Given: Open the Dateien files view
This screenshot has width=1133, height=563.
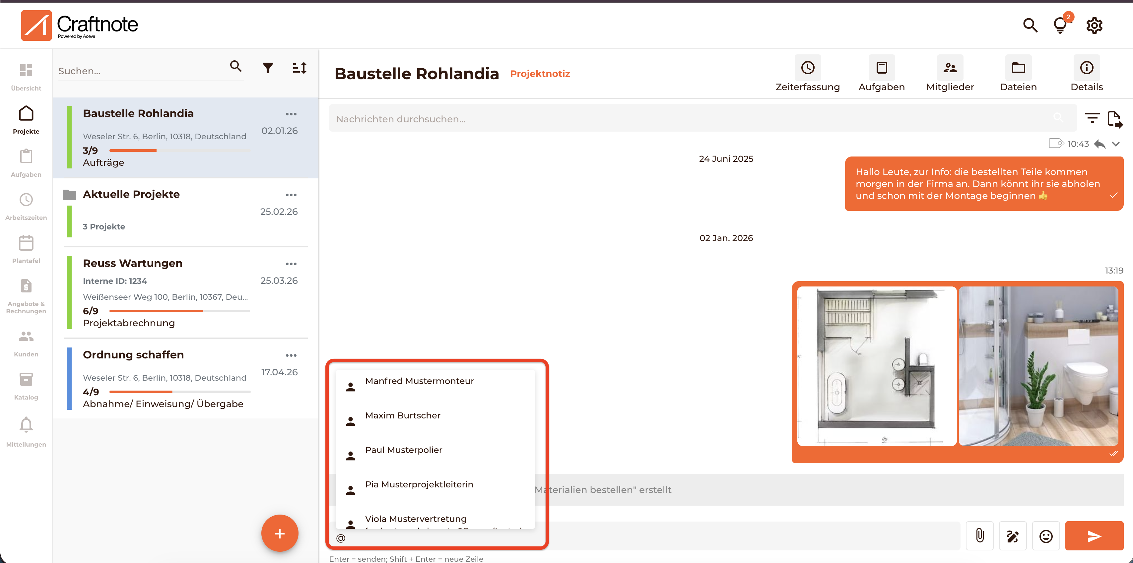Looking at the screenshot, I should [x=1018, y=74].
